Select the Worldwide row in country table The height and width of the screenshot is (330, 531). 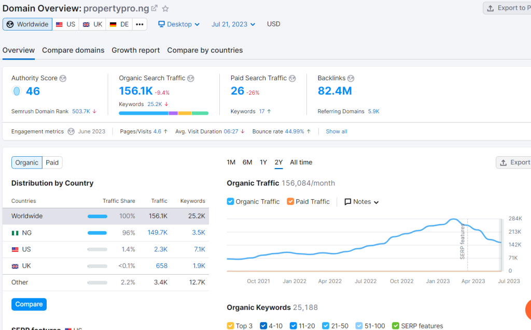(x=106, y=216)
